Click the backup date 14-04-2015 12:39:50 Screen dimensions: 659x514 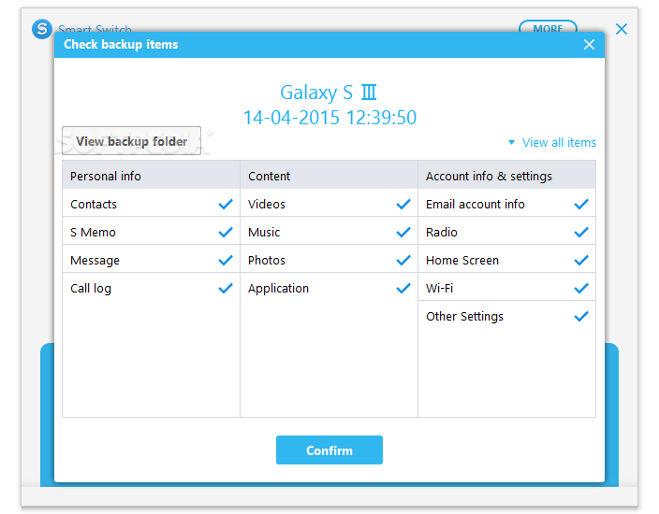[x=329, y=118]
